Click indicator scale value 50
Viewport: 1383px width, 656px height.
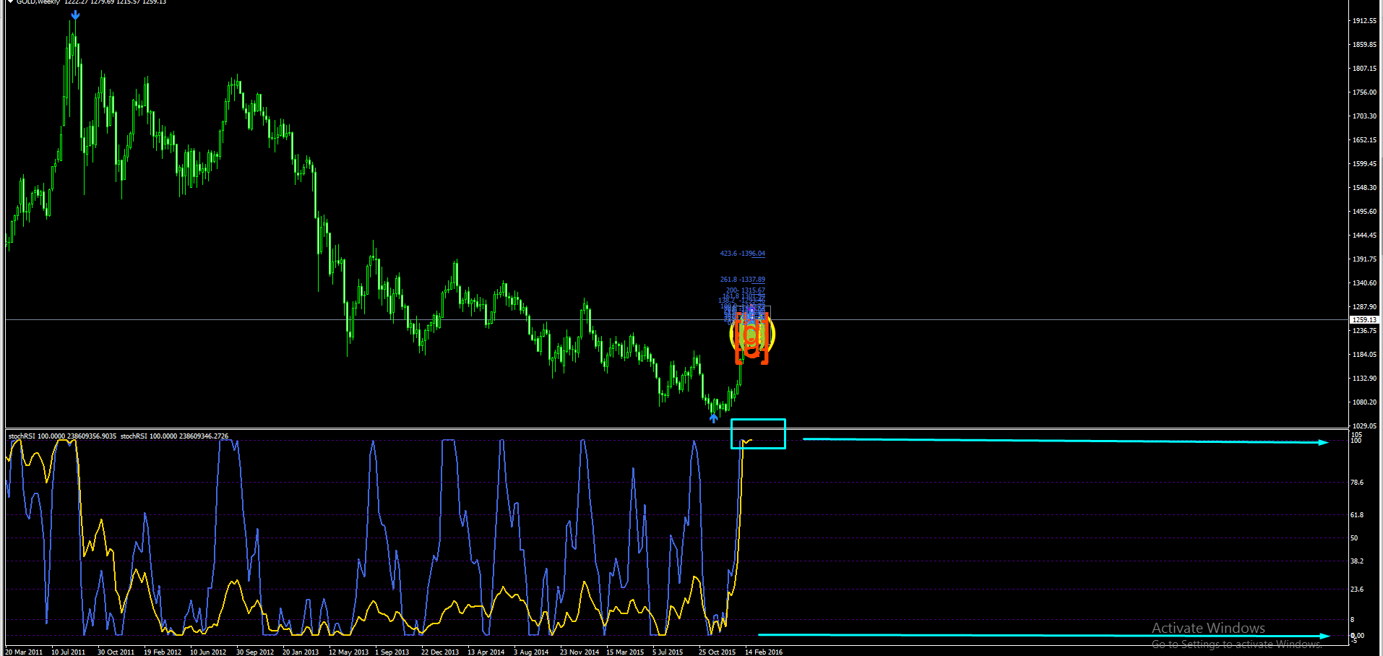(x=1354, y=538)
